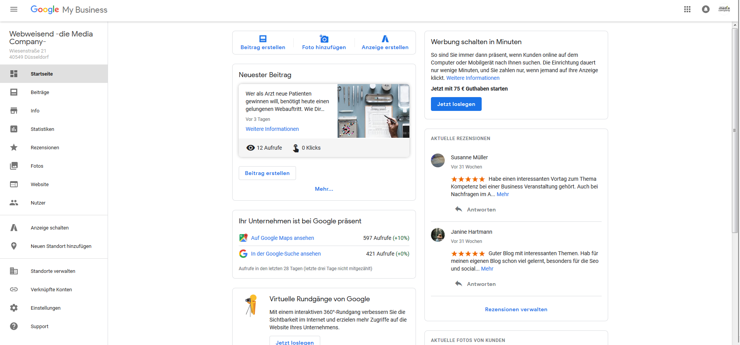Click the '421 Aufrufe (+0%)' value
Viewport: 740px width, 345px height.
[x=387, y=254]
